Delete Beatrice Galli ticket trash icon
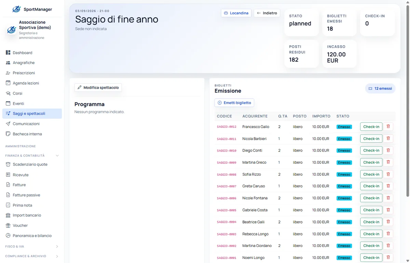 click(x=388, y=222)
